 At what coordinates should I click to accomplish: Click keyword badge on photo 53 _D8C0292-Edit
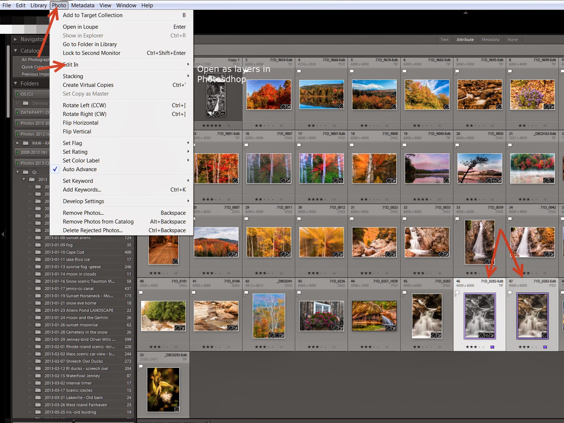click(177, 409)
